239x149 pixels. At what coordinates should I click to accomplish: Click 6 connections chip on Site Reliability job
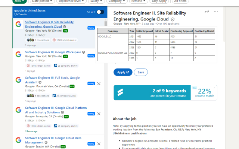click(38, 40)
